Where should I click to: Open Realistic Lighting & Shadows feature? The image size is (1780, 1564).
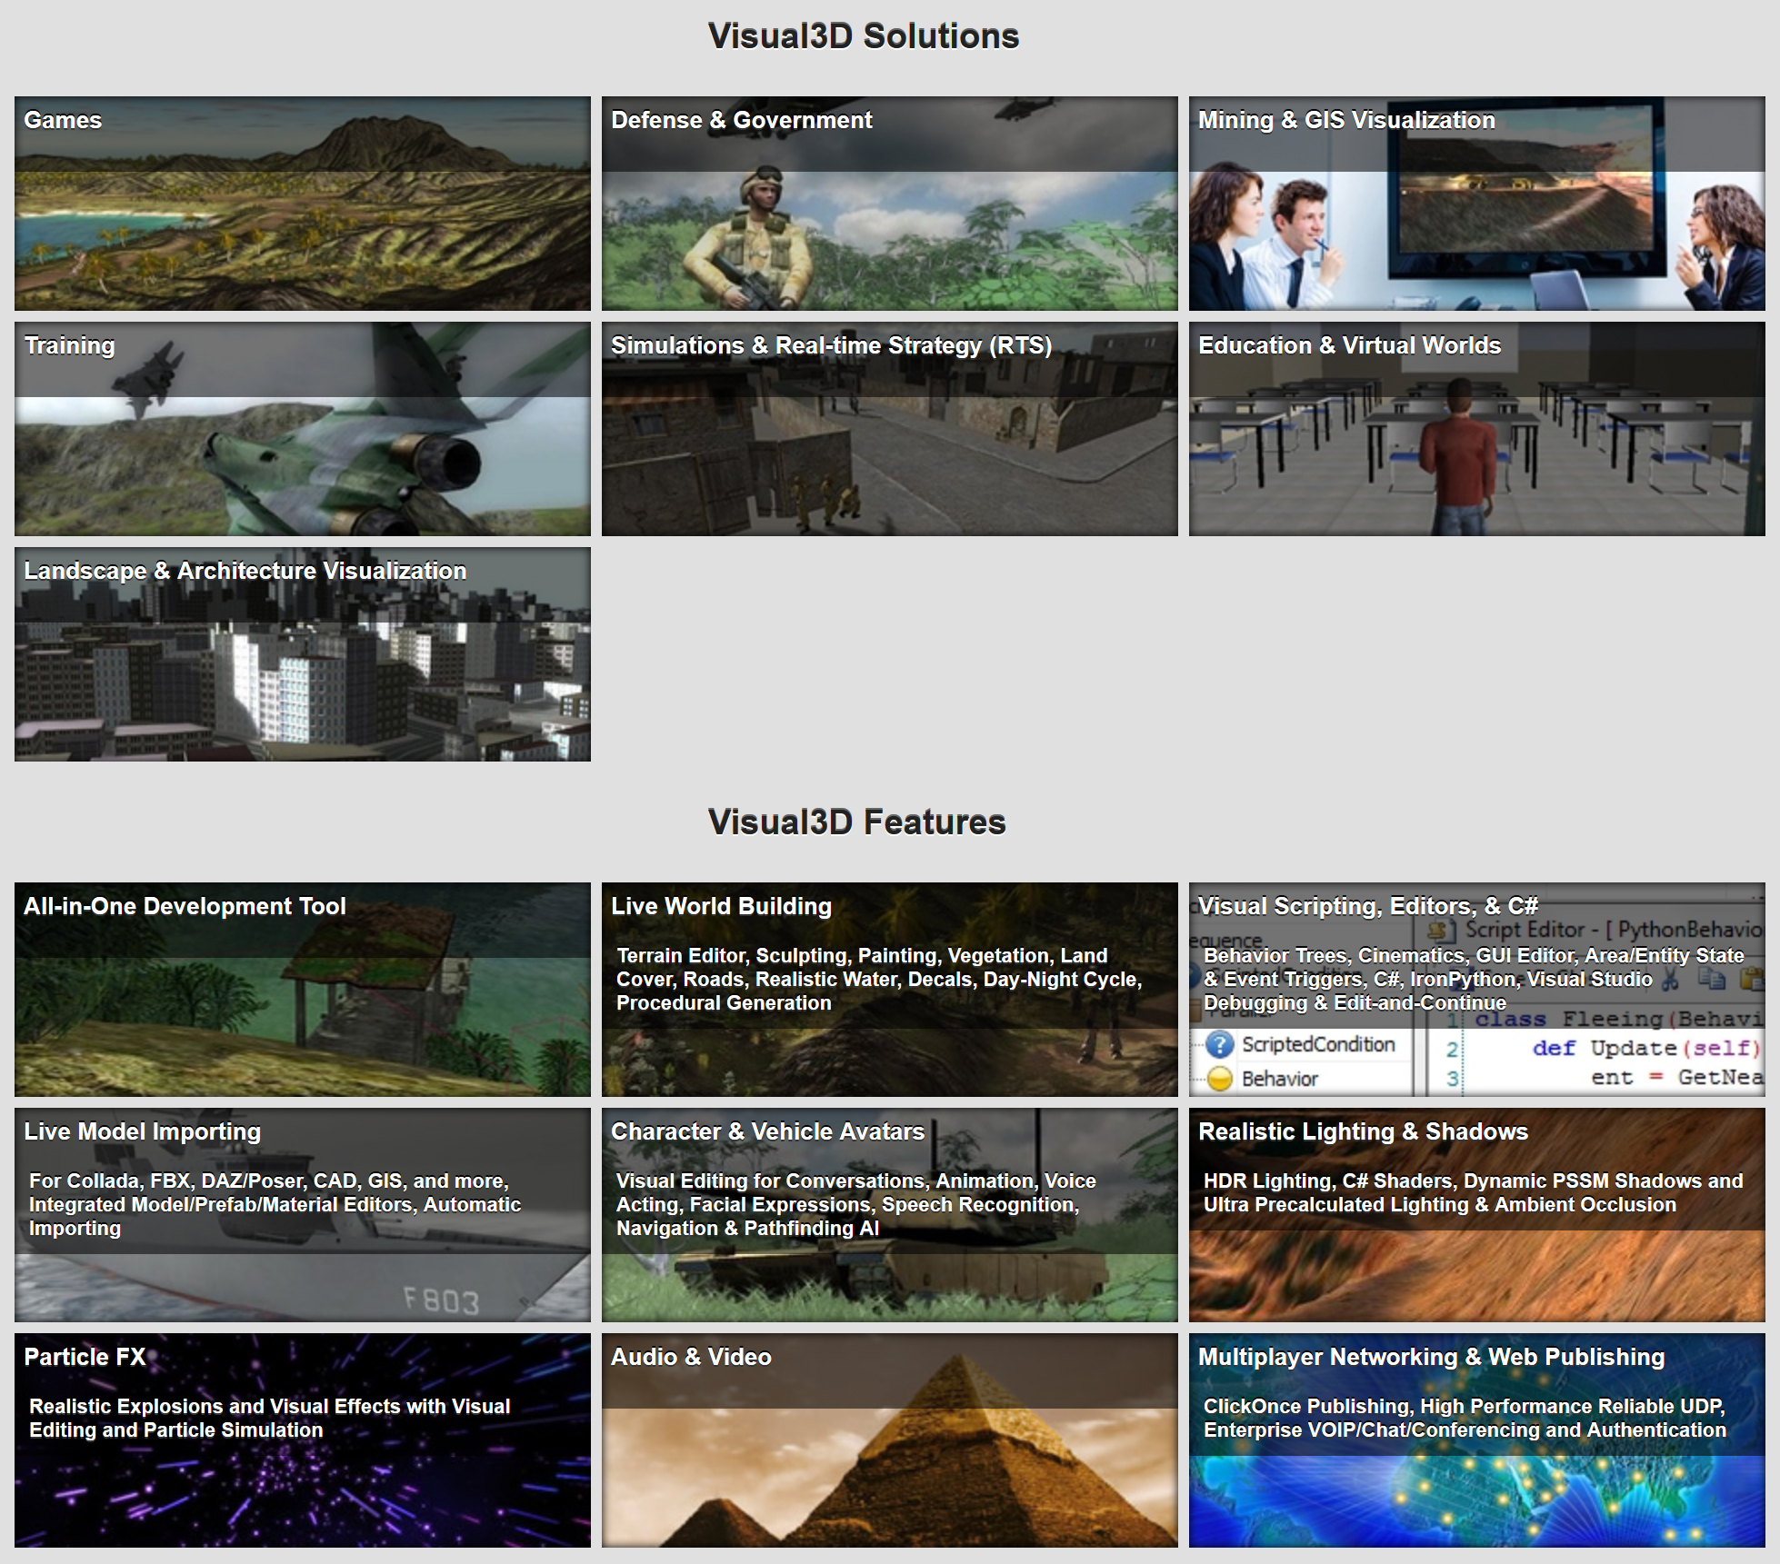tap(1476, 1215)
